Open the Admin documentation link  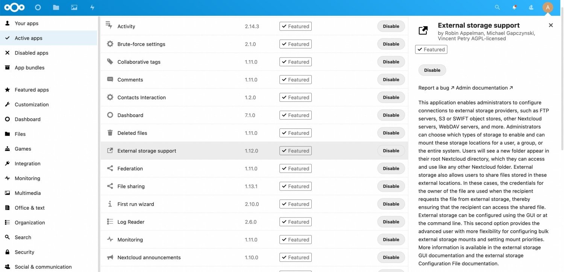tap(484, 88)
